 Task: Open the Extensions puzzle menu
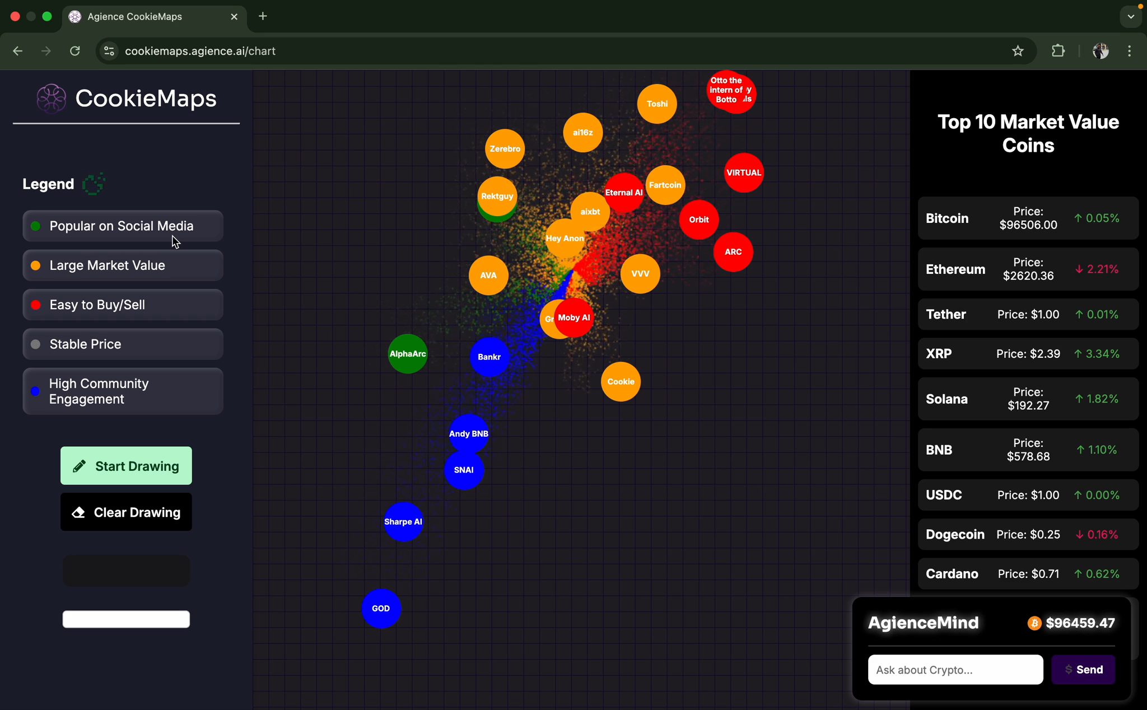[1058, 51]
